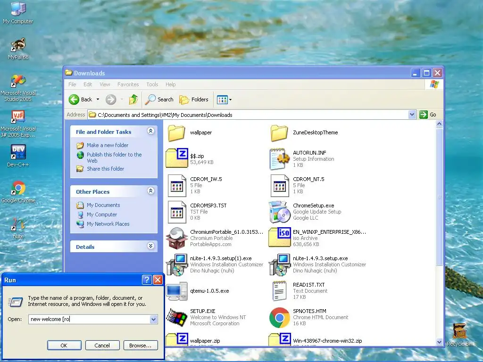
Task: Select the CDROMSP3.TST file
Action: (x=197, y=212)
